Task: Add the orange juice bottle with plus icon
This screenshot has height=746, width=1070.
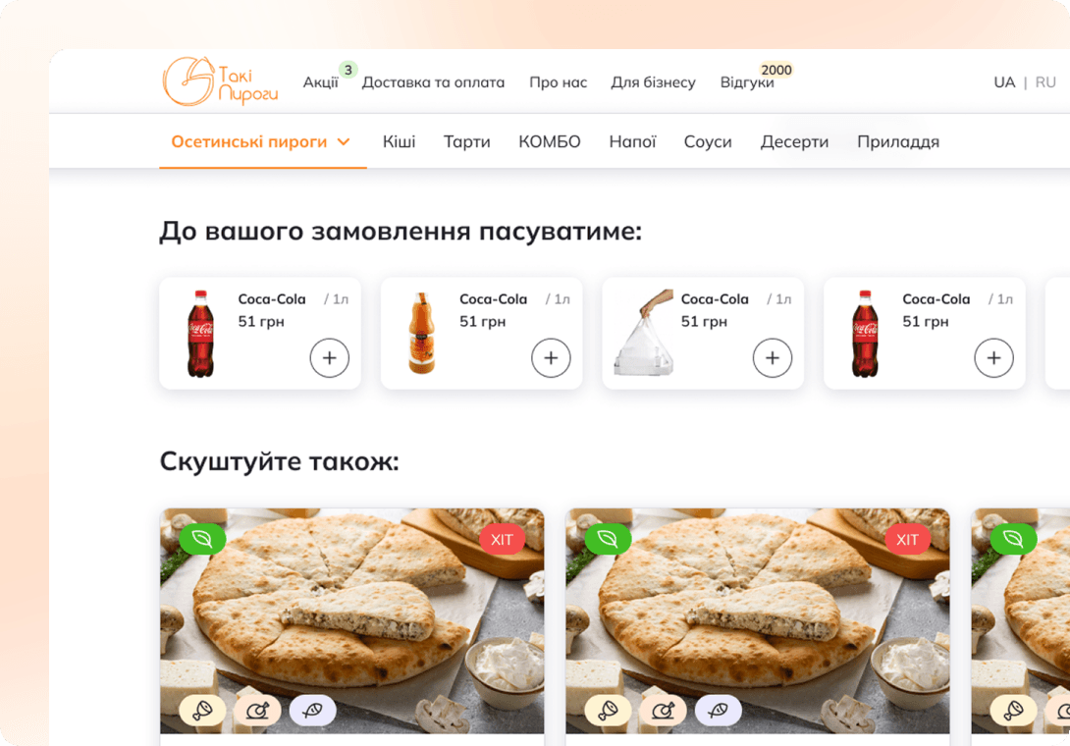Action: [551, 357]
